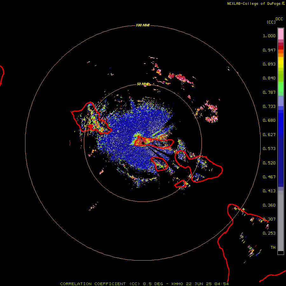The height and width of the screenshot is (286, 286).
Task: Click the 0.947 legend value
Action: point(269,50)
